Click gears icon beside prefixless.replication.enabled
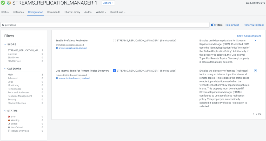The width and height of the screenshot is (266, 141). [57, 48]
